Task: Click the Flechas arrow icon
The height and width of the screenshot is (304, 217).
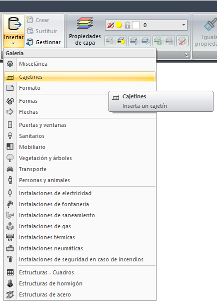Action: (10, 112)
